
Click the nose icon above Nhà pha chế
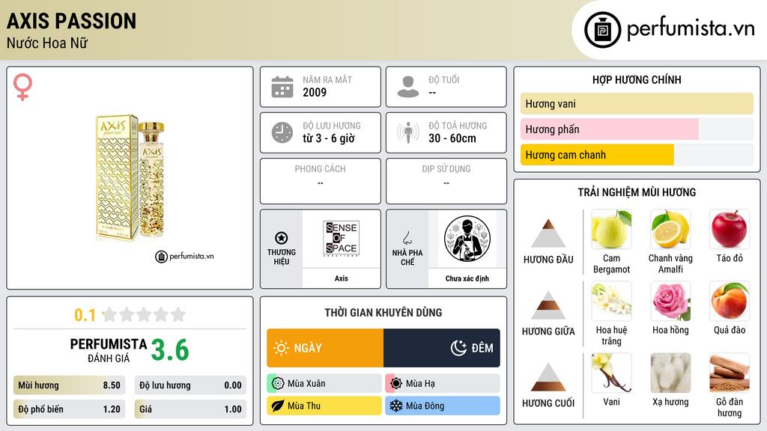coord(407,238)
